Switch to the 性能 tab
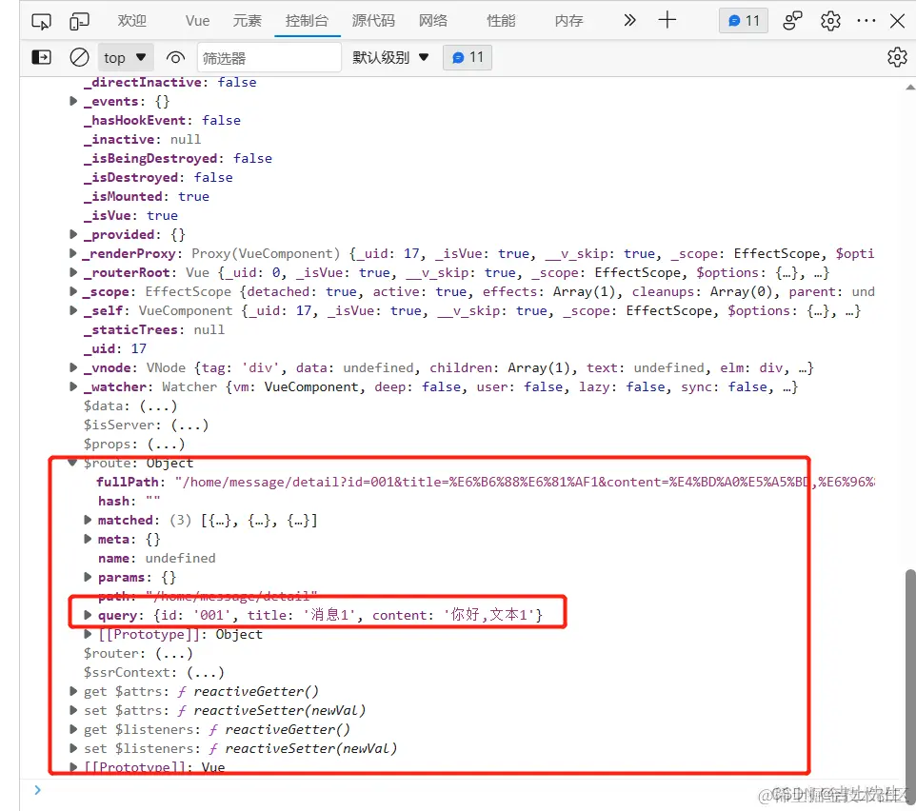 501,21
